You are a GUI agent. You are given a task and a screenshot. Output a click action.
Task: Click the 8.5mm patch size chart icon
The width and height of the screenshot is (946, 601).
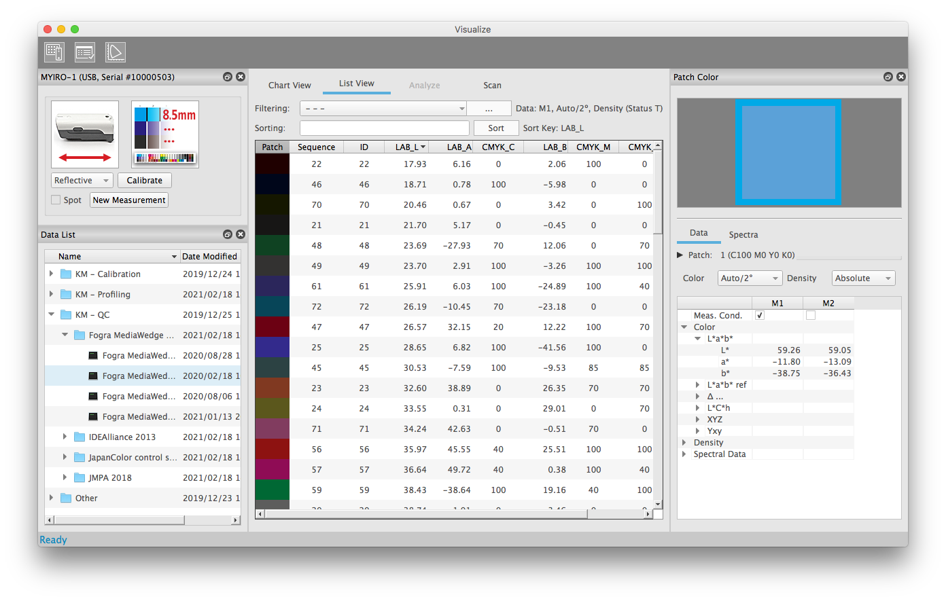[x=165, y=134]
